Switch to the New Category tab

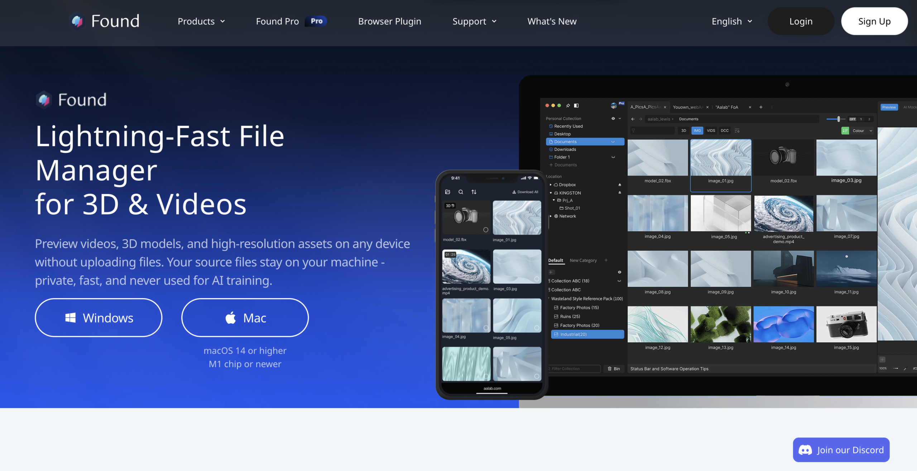pyautogui.click(x=583, y=260)
